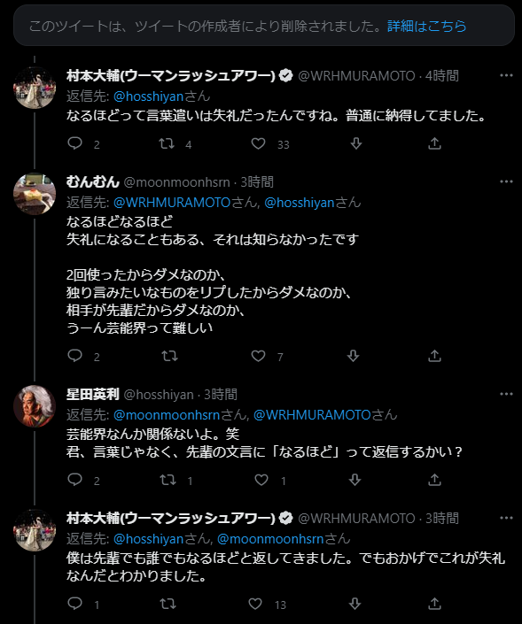Open more options on Muramoto's first tweet
The image size is (522, 624).
[506, 75]
